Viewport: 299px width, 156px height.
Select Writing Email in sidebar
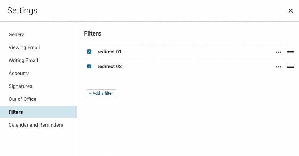[x=23, y=60]
